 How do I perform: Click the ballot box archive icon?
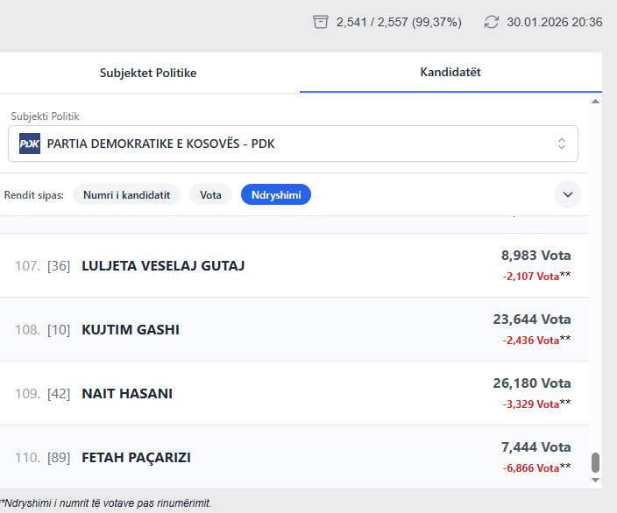coord(321,22)
